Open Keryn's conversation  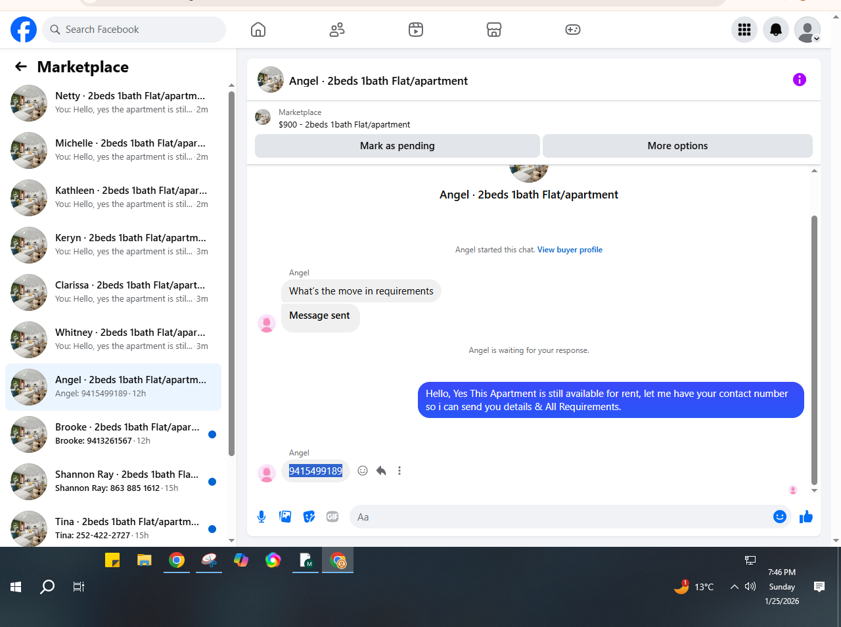pyautogui.click(x=113, y=245)
